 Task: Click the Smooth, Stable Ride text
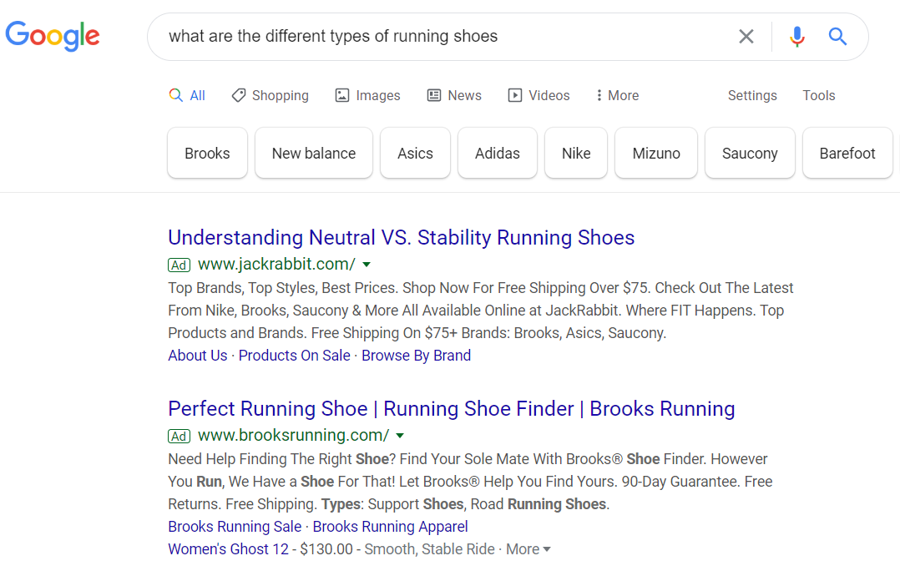click(x=429, y=549)
